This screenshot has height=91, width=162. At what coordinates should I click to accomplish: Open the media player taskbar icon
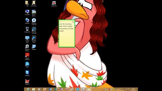(39, 89)
